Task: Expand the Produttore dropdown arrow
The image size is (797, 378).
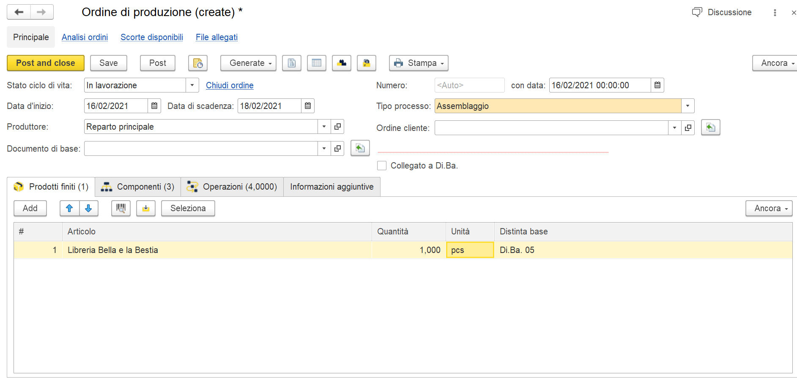Action: click(324, 127)
